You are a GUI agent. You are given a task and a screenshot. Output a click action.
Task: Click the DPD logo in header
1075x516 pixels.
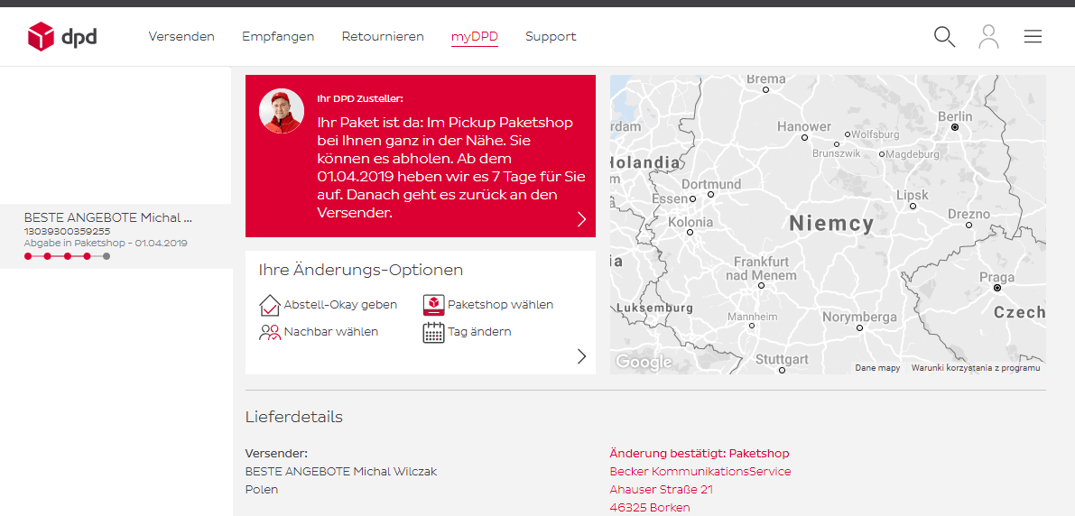[x=61, y=37]
